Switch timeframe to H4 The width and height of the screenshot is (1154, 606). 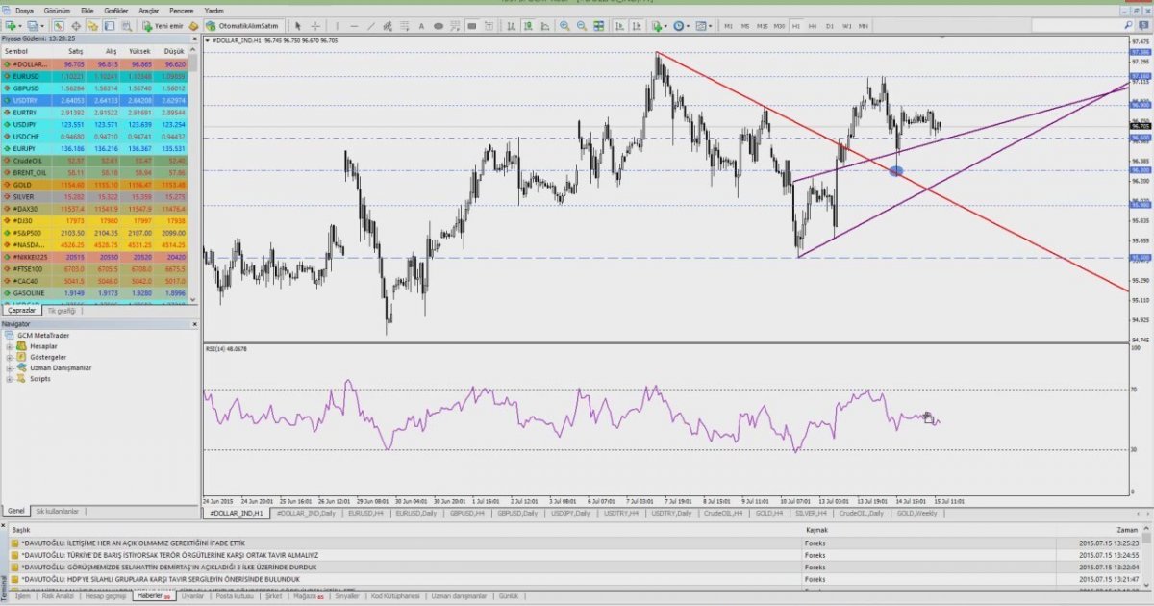813,25
